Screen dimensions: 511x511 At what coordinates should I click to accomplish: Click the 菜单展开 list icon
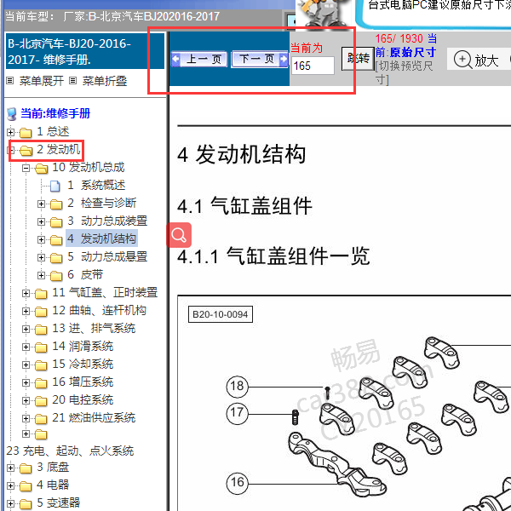pos(10,81)
